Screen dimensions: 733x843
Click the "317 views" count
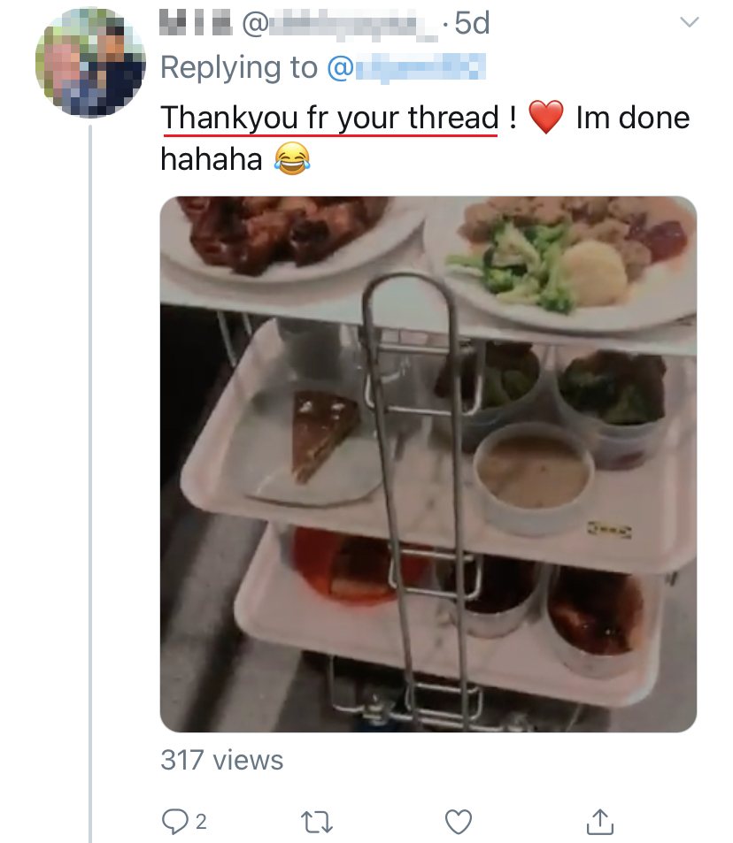pyautogui.click(x=221, y=760)
